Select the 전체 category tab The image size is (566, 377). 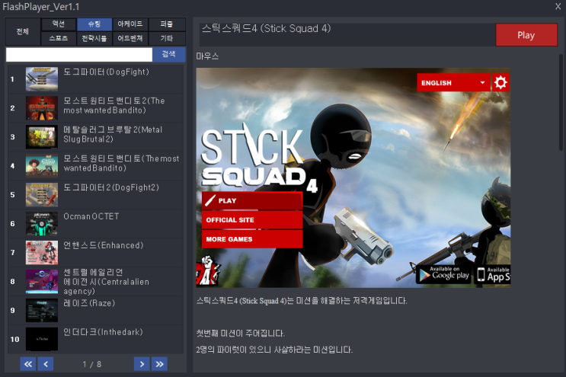pyautogui.click(x=22, y=31)
